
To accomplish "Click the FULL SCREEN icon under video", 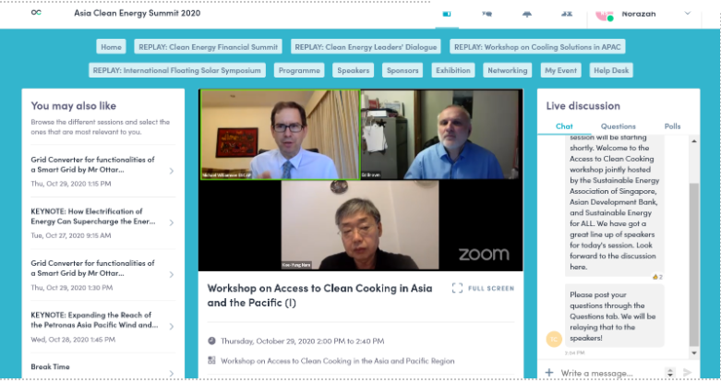I will pos(457,288).
